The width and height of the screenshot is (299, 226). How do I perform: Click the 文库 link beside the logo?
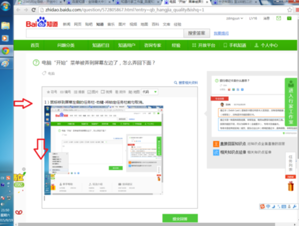166,24
